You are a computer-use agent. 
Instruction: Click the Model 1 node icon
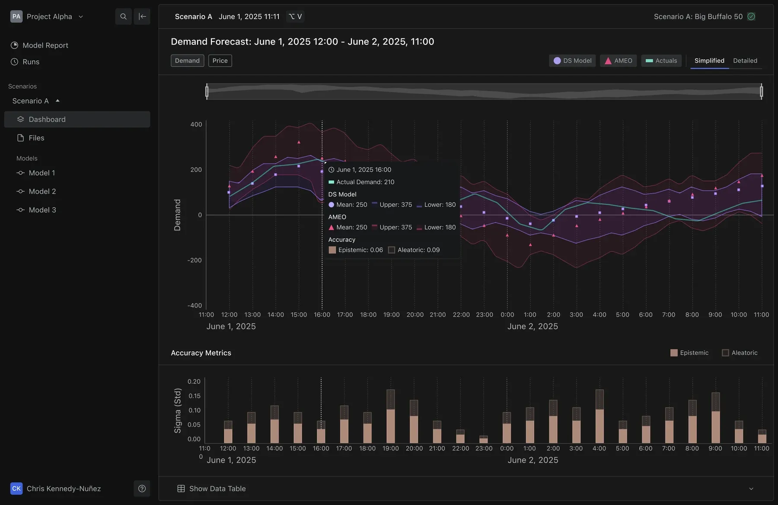[x=20, y=173]
